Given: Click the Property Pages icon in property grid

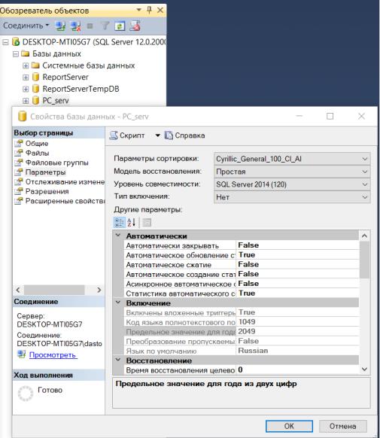Looking at the screenshot, I should (147, 223).
